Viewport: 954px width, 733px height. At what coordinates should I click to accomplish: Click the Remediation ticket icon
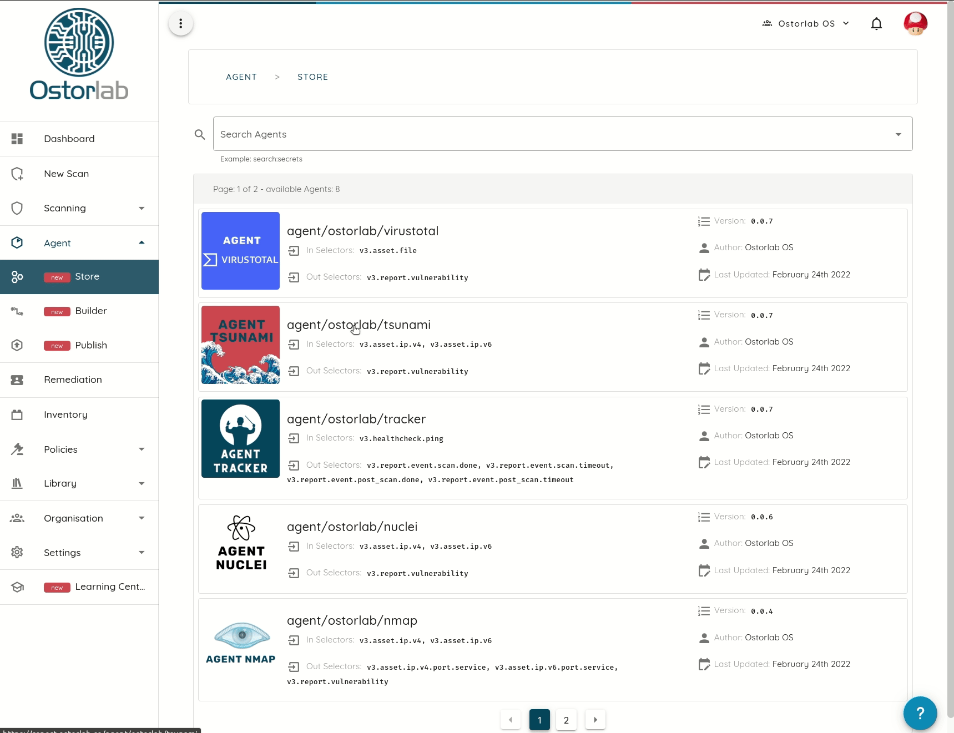(17, 380)
